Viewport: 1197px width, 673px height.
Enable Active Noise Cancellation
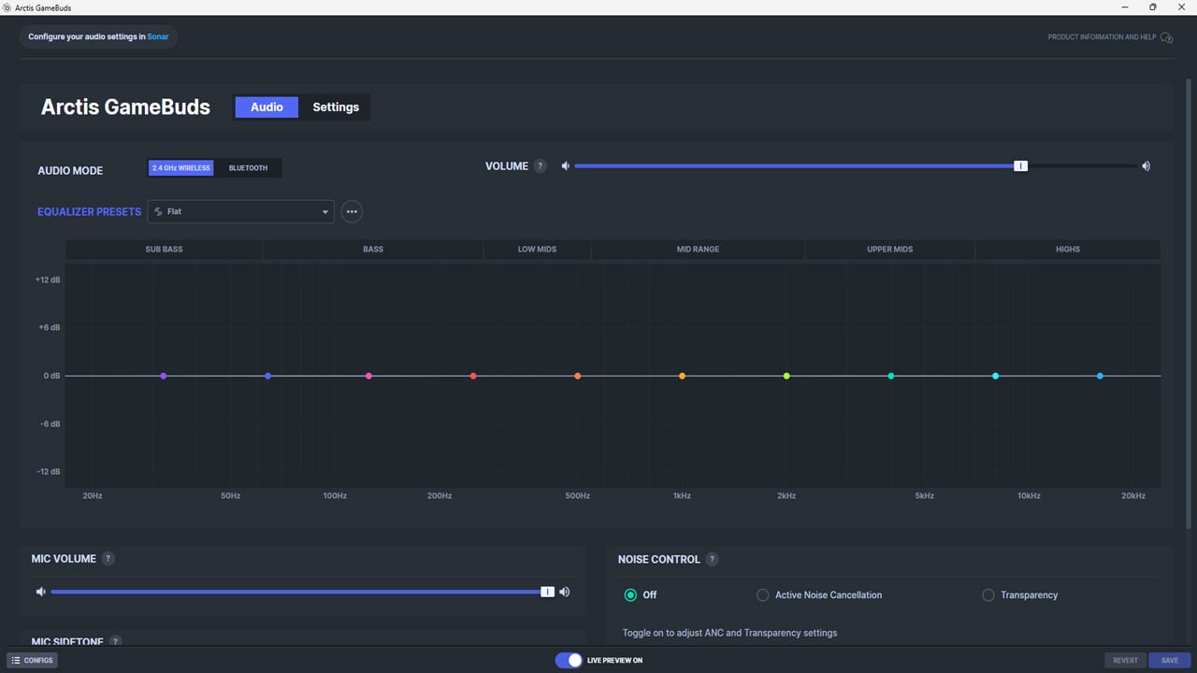pos(763,595)
